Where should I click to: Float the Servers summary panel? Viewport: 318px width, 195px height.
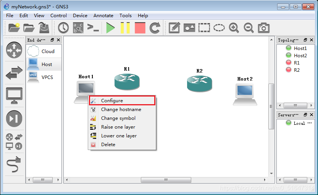[305, 115]
